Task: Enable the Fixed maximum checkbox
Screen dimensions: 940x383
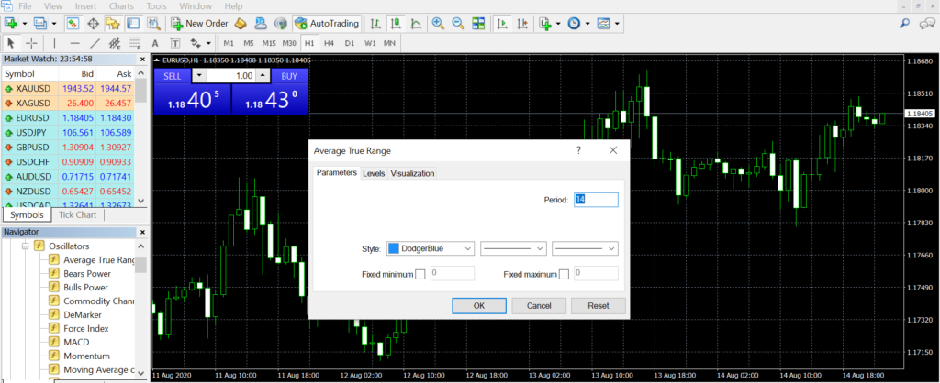Action: pos(565,273)
